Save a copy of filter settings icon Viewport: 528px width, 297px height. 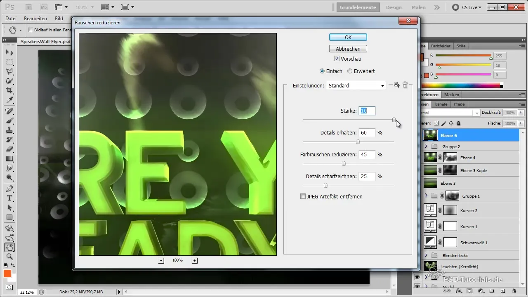click(396, 85)
